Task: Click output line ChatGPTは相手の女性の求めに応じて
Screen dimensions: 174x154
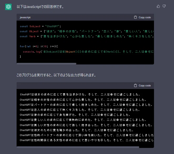Action: (83, 100)
